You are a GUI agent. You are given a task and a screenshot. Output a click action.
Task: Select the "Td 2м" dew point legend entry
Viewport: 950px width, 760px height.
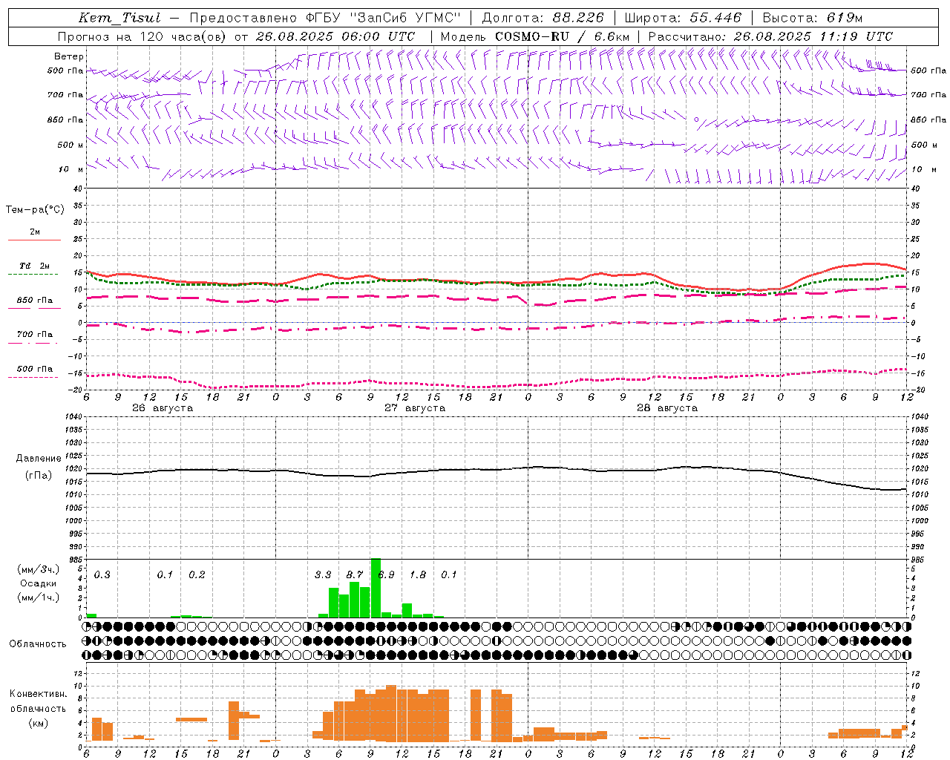point(35,266)
